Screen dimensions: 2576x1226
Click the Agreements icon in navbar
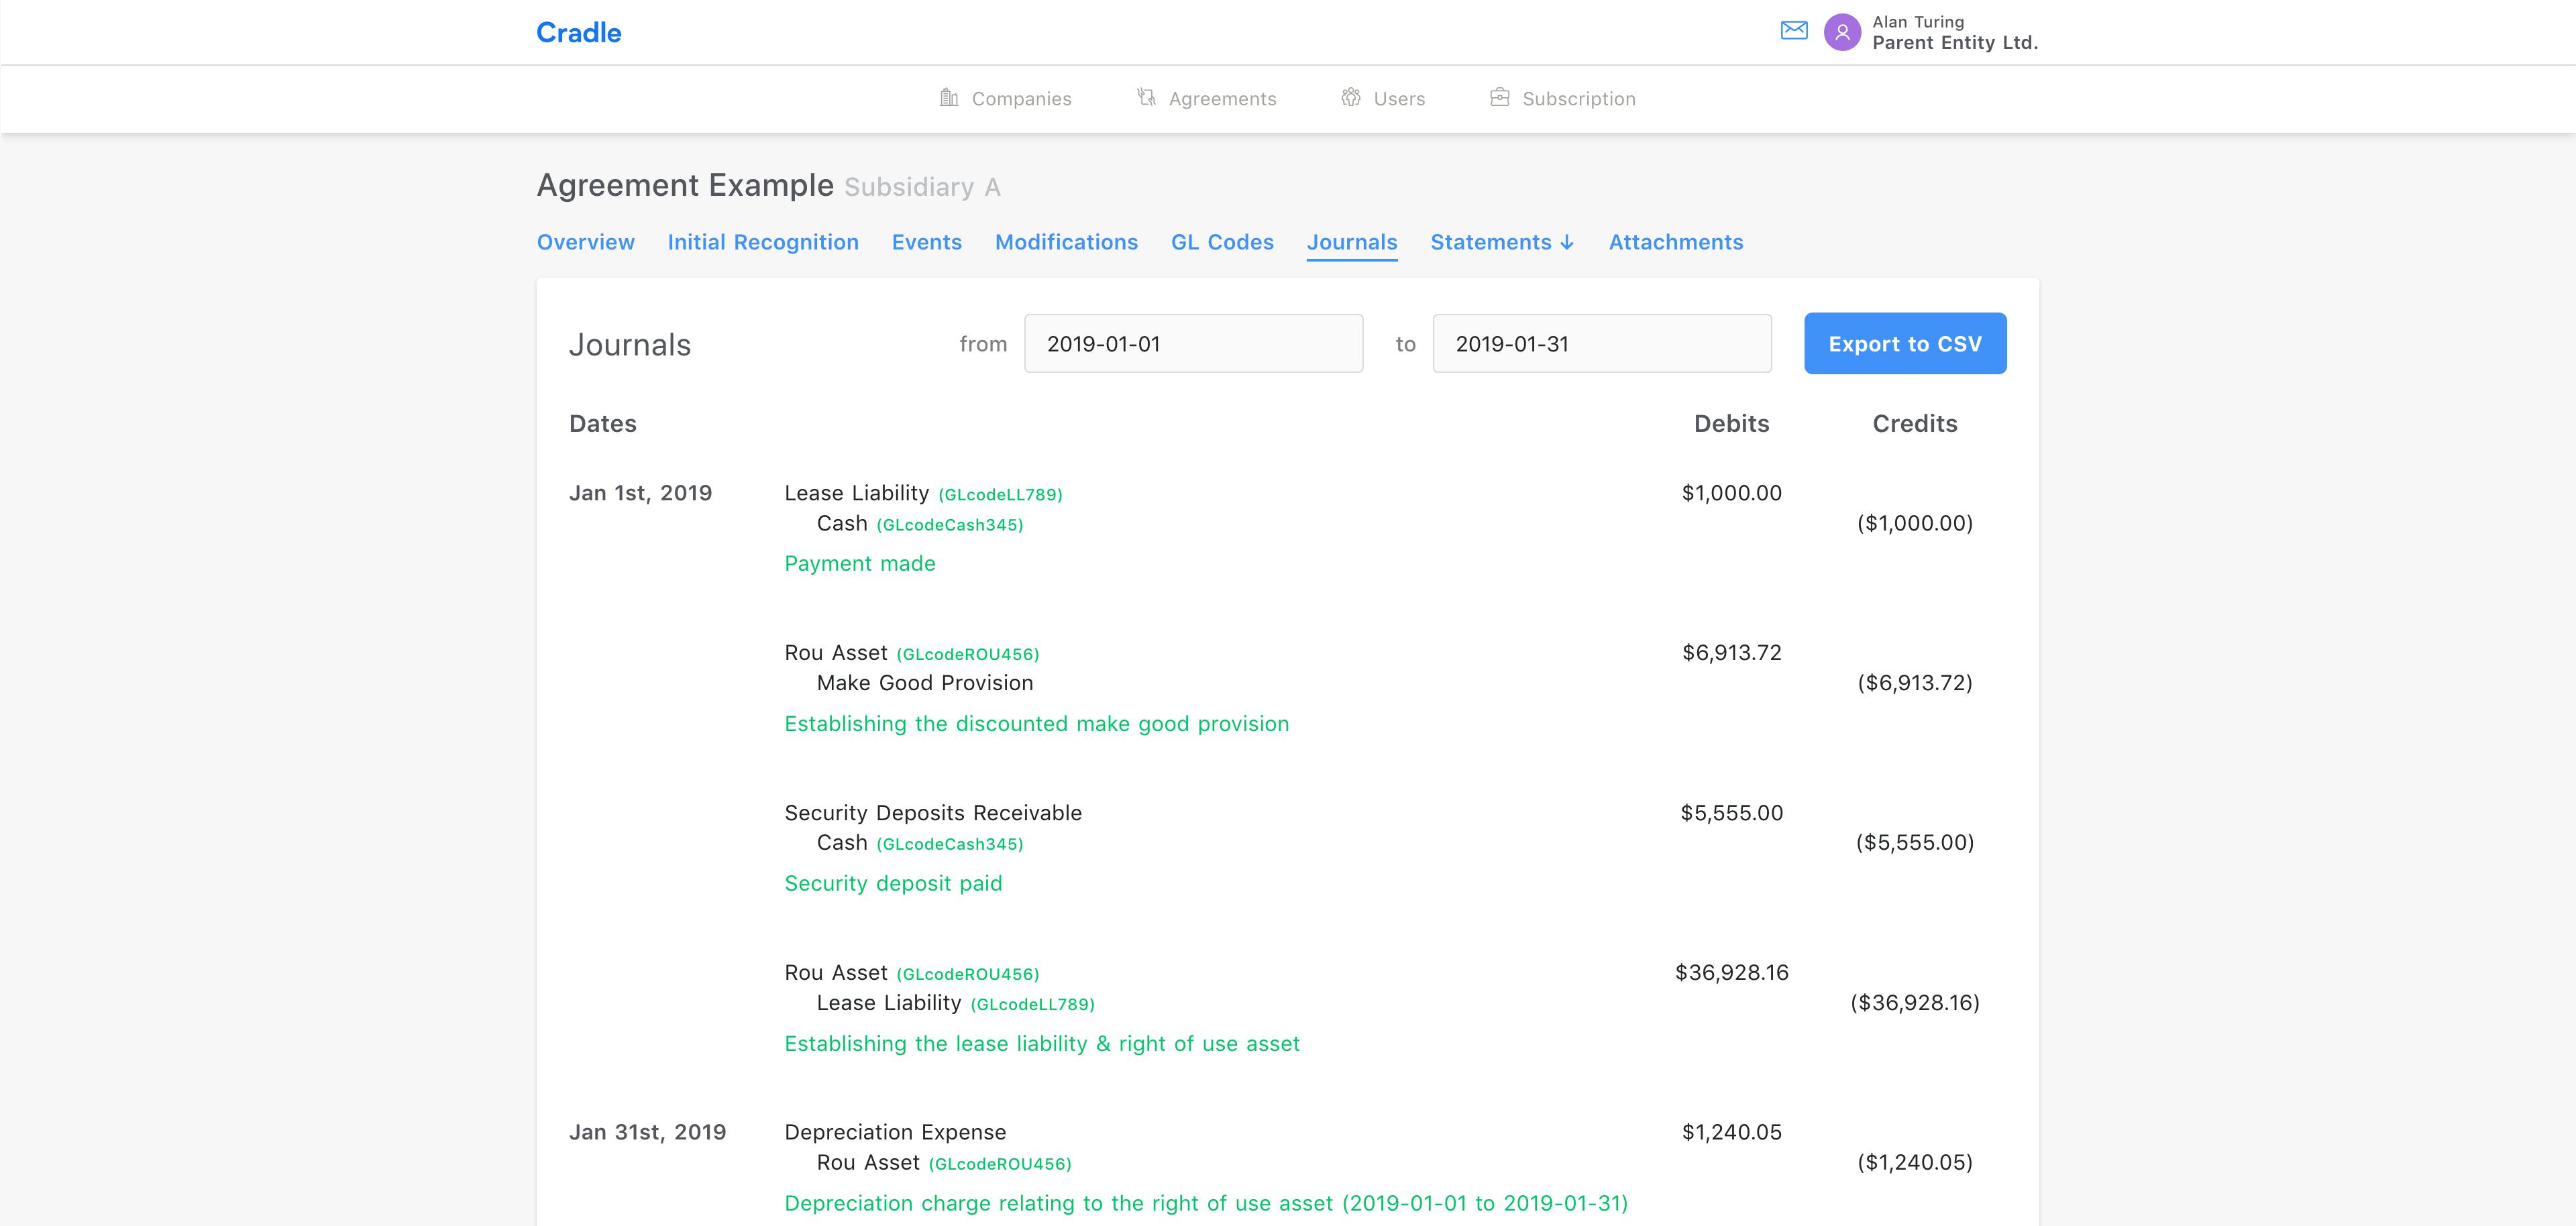tap(1146, 97)
